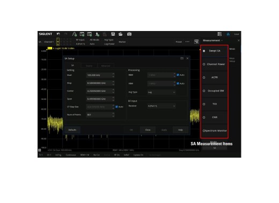Open the Receiver dropdown
279x203 pixels.
tap(161, 106)
